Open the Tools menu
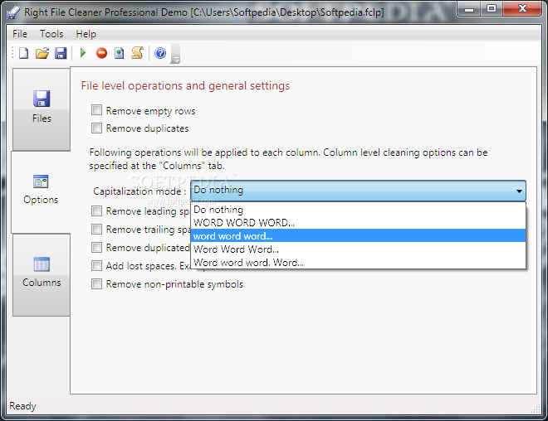The image size is (548, 421). [51, 34]
